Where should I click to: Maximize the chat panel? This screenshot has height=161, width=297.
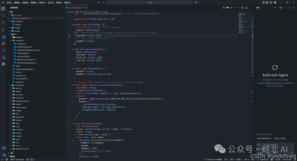[290, 8]
